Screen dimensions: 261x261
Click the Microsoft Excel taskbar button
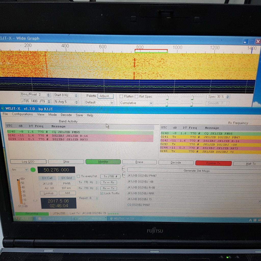[x=54, y=218]
